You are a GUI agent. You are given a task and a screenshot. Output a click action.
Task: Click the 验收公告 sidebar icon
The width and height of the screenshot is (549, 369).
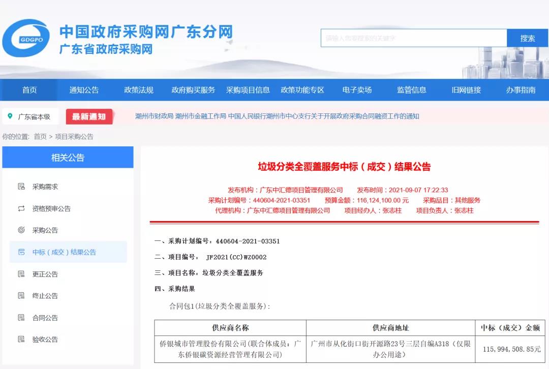[21, 339]
